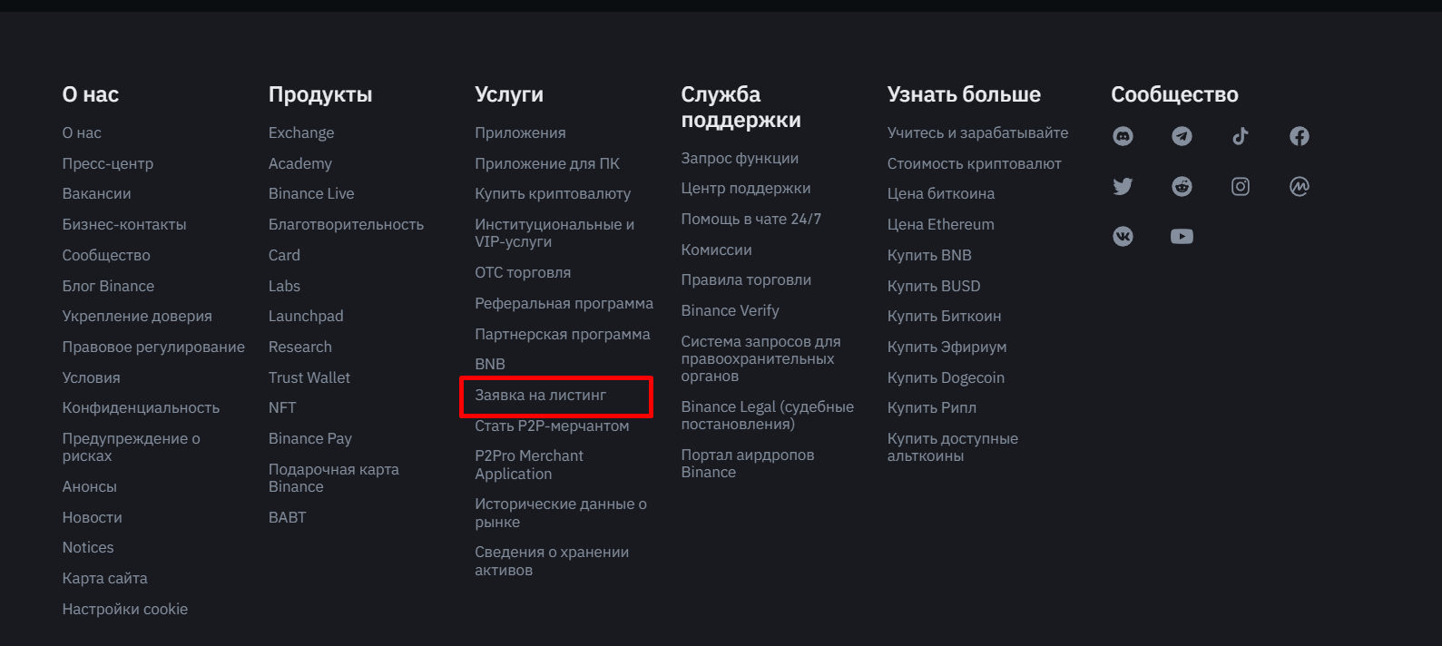
Task: Open P2Pro Merchant Application link
Action: 529,465
